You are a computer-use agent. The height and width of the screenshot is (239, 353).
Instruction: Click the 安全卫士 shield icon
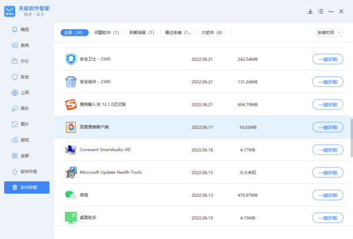[x=70, y=59]
